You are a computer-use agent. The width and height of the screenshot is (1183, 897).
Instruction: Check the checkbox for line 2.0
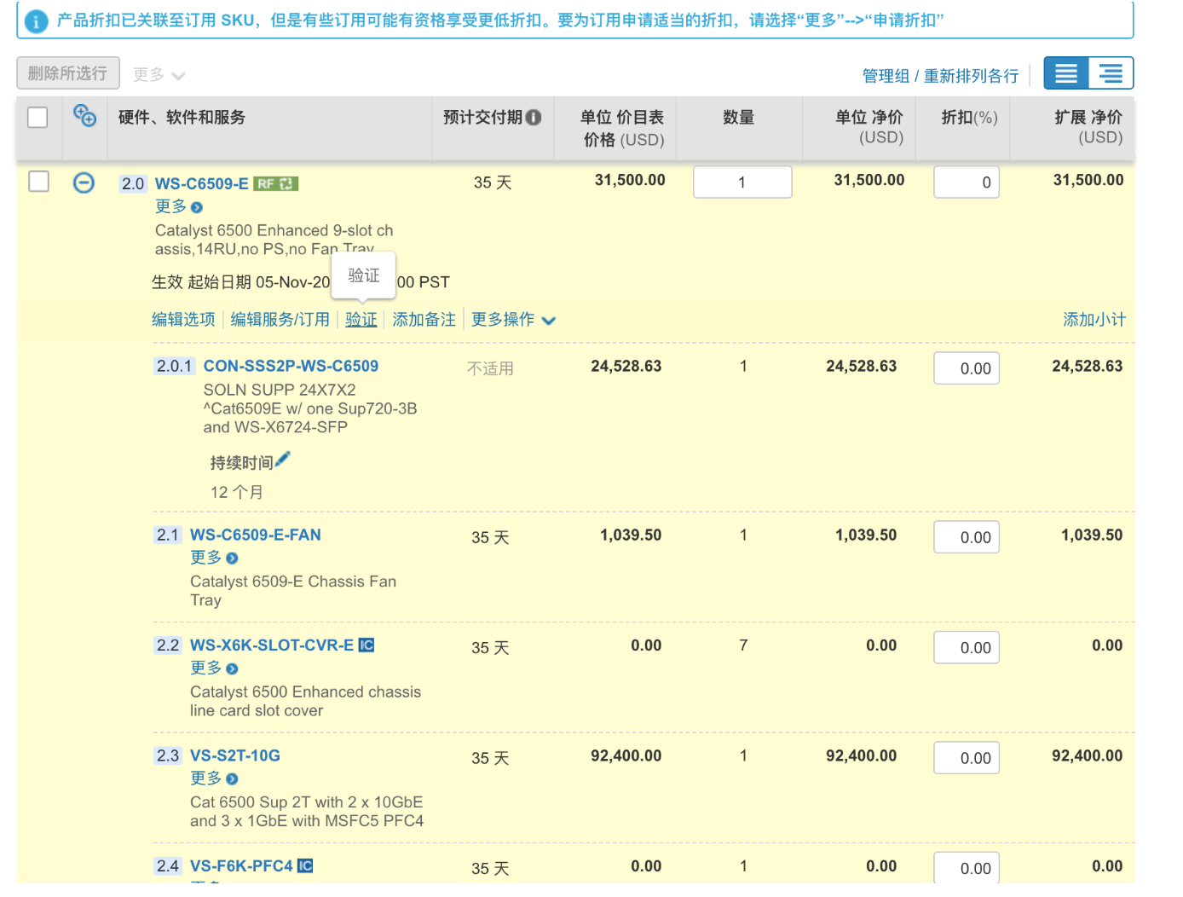point(38,182)
